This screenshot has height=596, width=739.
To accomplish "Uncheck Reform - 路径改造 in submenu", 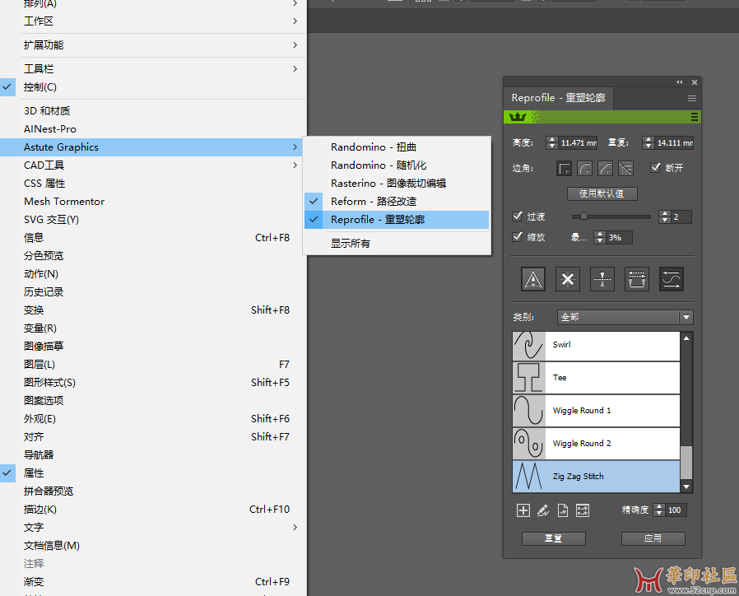I will tap(397, 202).
